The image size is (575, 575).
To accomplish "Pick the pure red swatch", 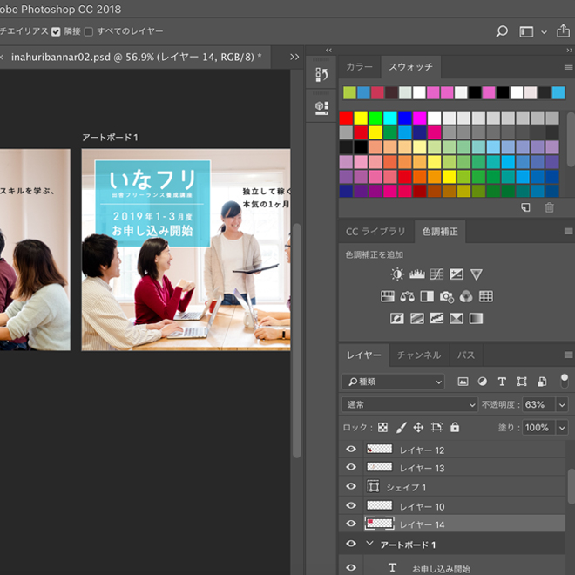I will point(346,118).
